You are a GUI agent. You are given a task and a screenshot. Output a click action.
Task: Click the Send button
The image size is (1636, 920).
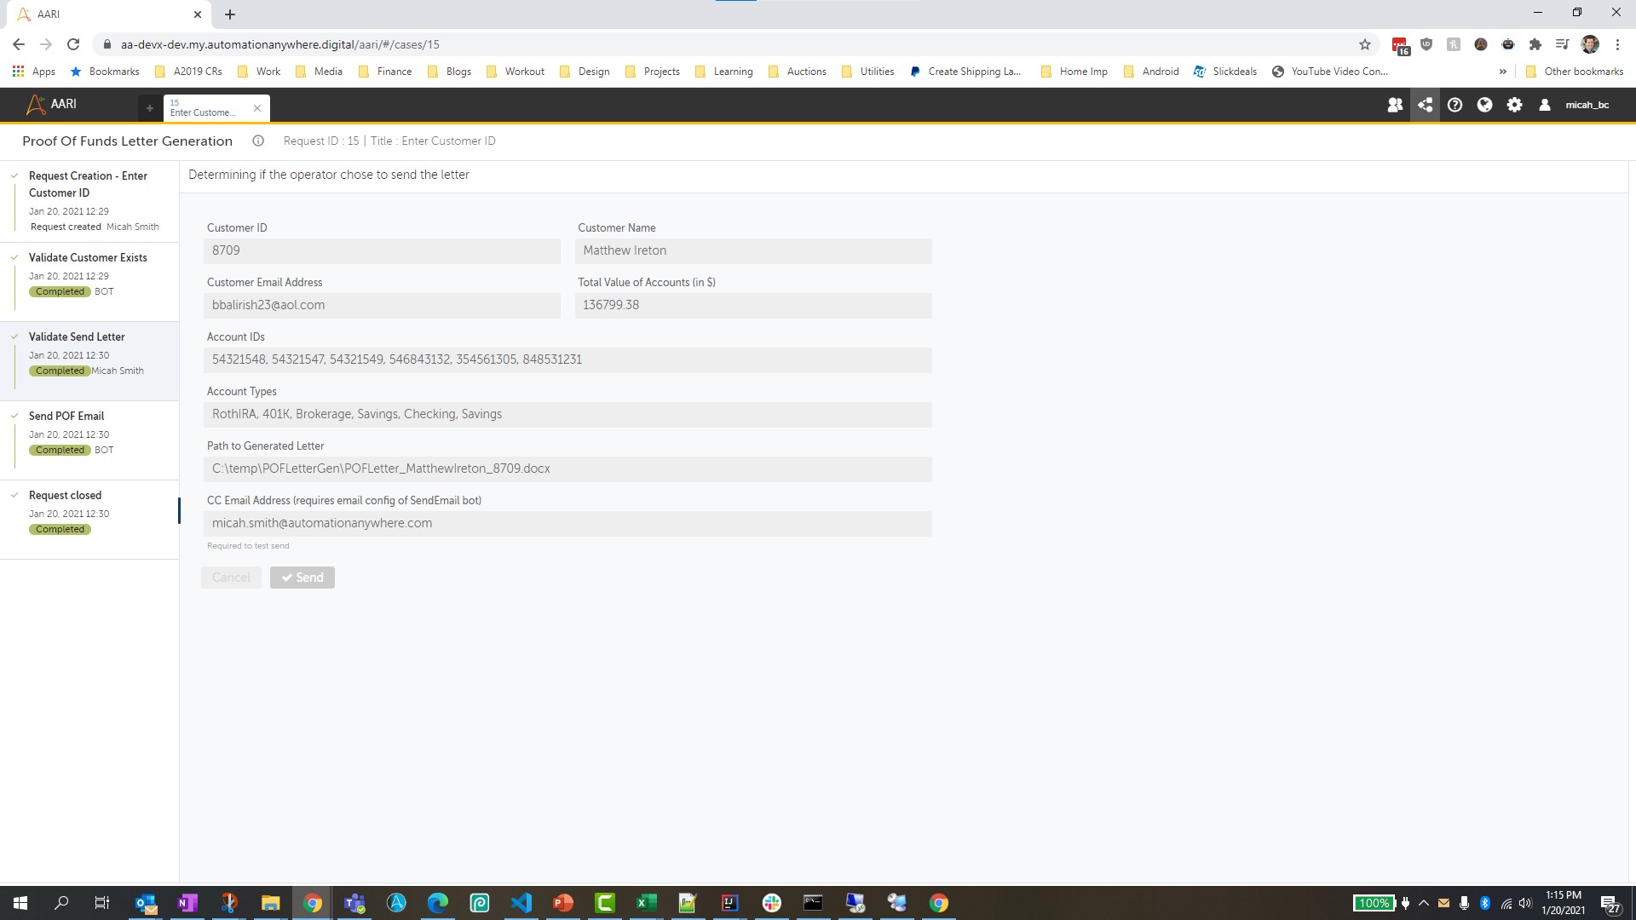[302, 578]
